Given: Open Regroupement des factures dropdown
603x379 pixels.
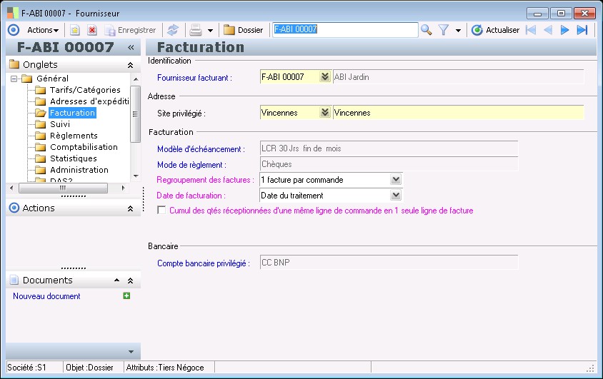Looking at the screenshot, I should point(397,180).
